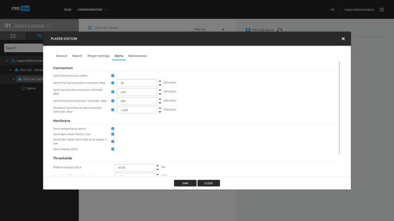Screen dimensions: 394x221
Task: Click the globe icon beside ITES LIVE - Starter header
Action: click(x=90, y=28)
